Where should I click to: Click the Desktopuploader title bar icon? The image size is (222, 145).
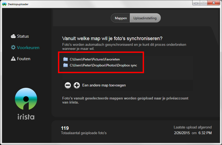[x=4, y=4]
